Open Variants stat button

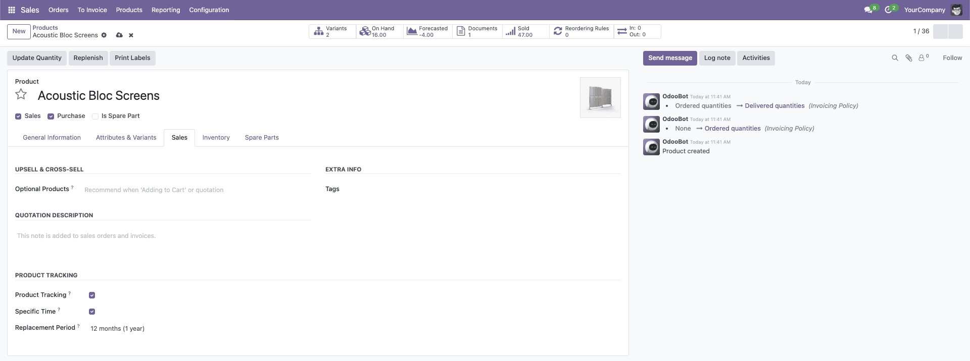(x=332, y=31)
